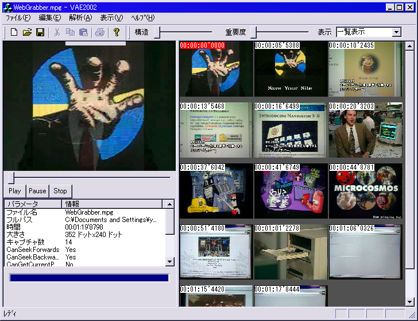Screen dimensions: 418x321
Task: Click the Paste clipboard icon
Action: coord(83,32)
